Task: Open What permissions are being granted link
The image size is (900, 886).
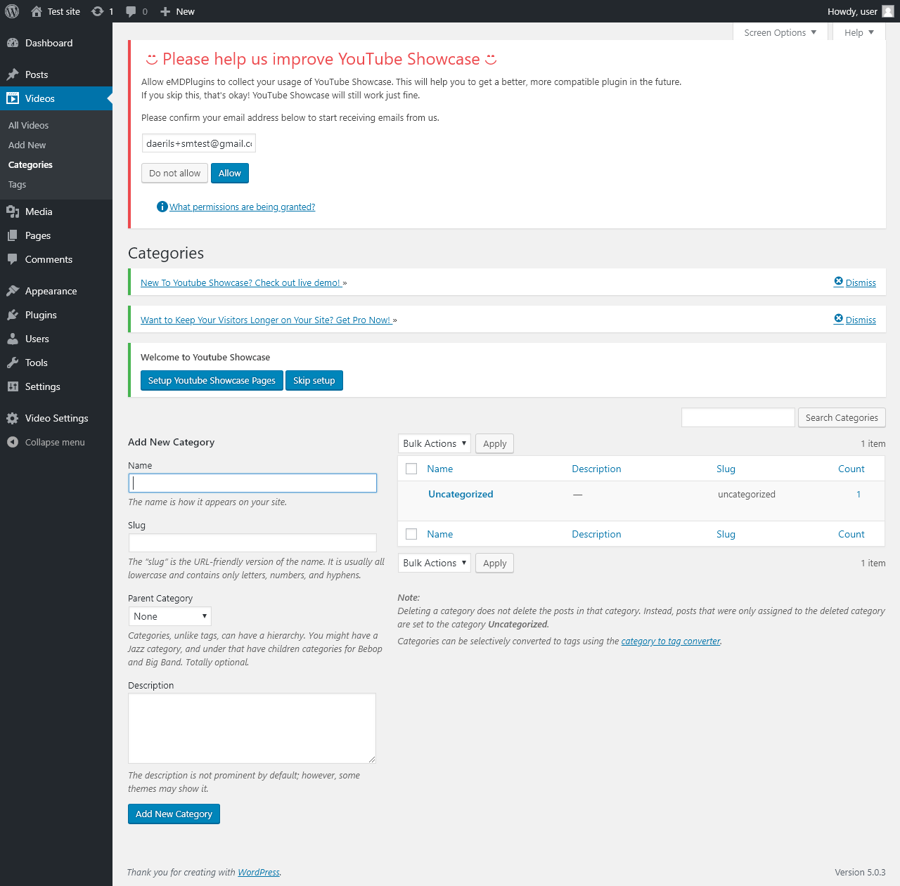Action: point(243,207)
